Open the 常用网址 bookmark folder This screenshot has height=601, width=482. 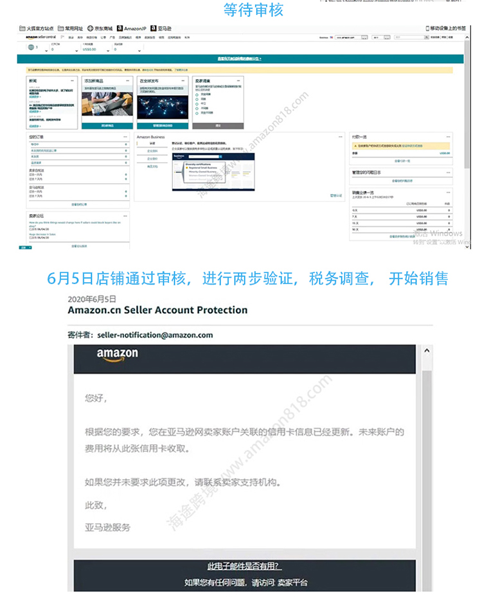click(x=70, y=28)
